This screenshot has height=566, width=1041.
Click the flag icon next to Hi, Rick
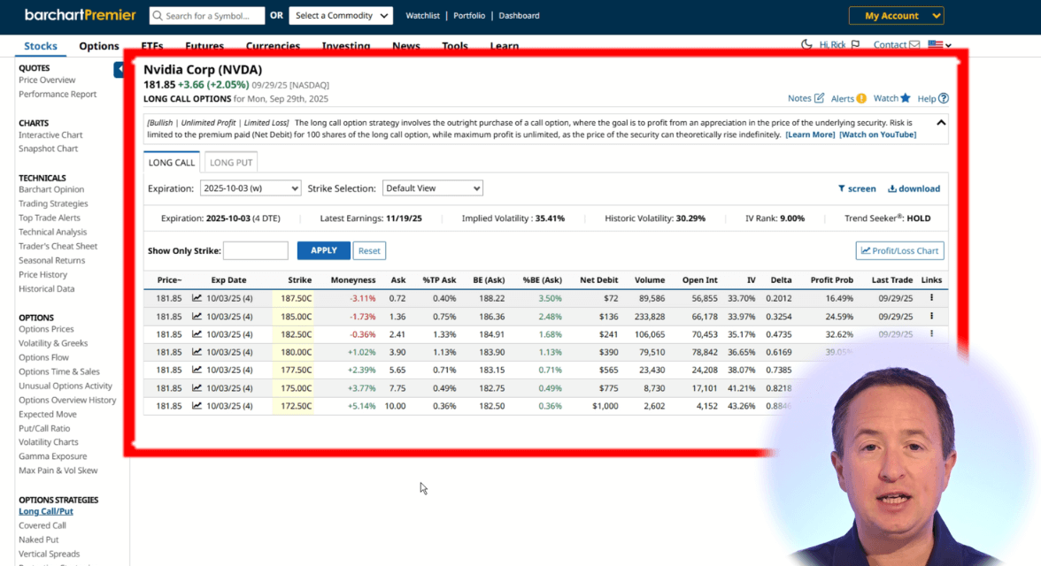pyautogui.click(x=855, y=45)
